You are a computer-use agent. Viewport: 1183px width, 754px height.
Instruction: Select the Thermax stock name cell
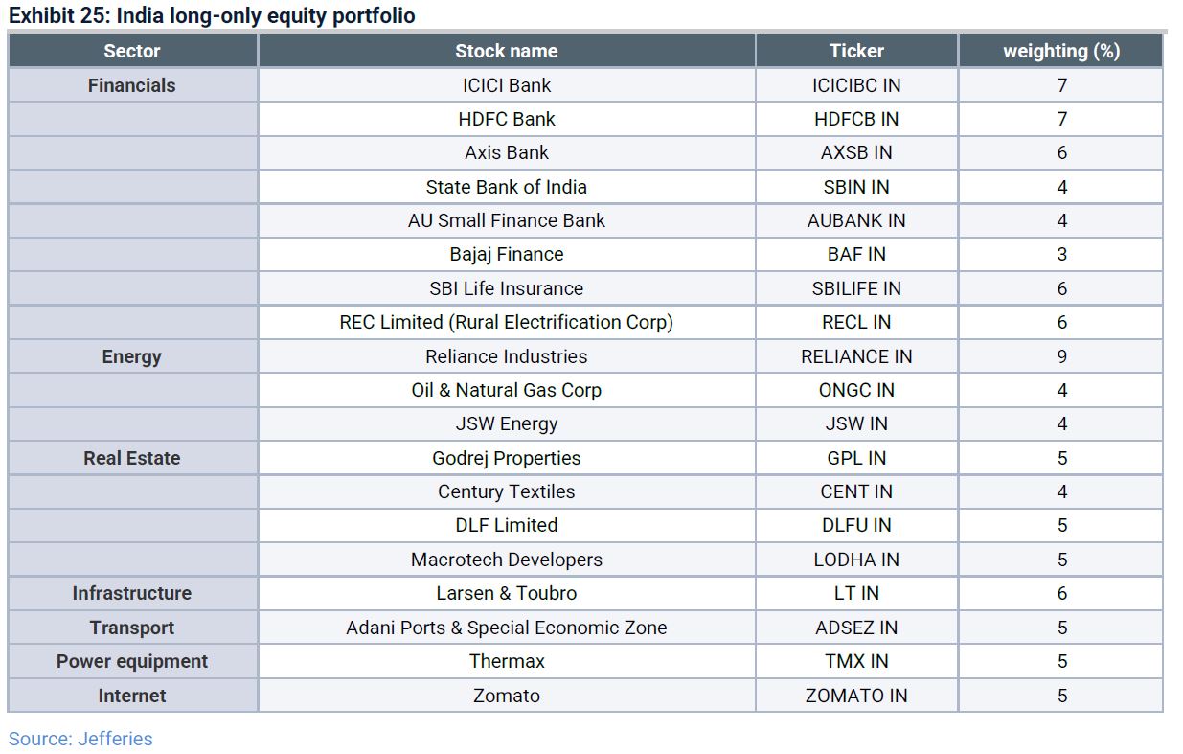click(506, 661)
